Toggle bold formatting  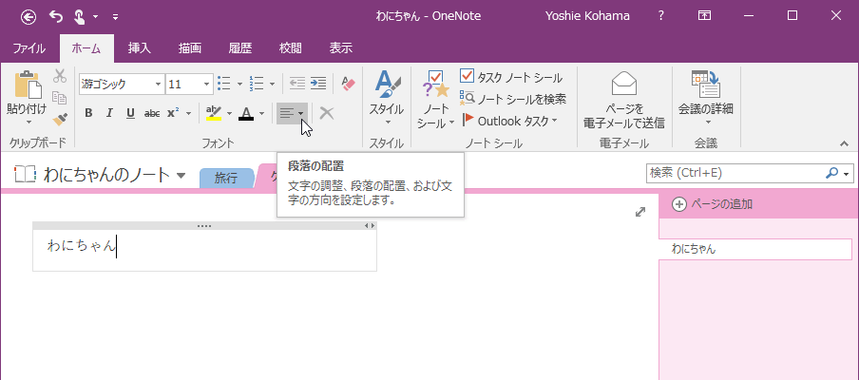point(88,113)
